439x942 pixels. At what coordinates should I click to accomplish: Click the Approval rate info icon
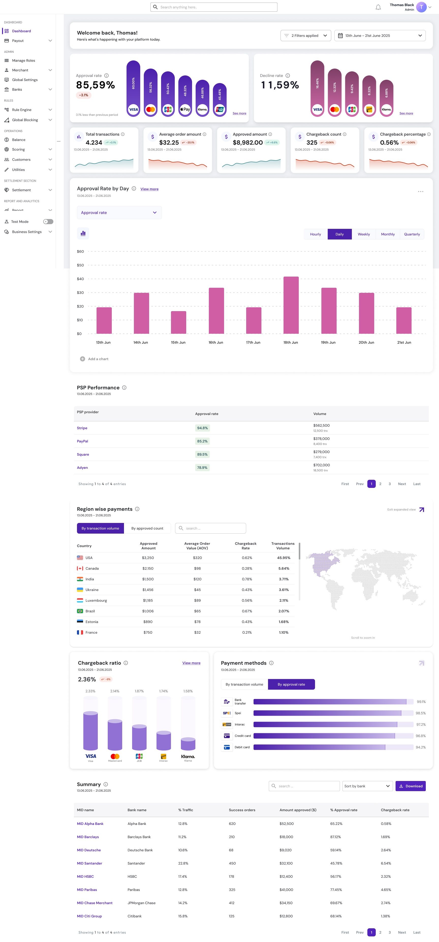click(106, 76)
